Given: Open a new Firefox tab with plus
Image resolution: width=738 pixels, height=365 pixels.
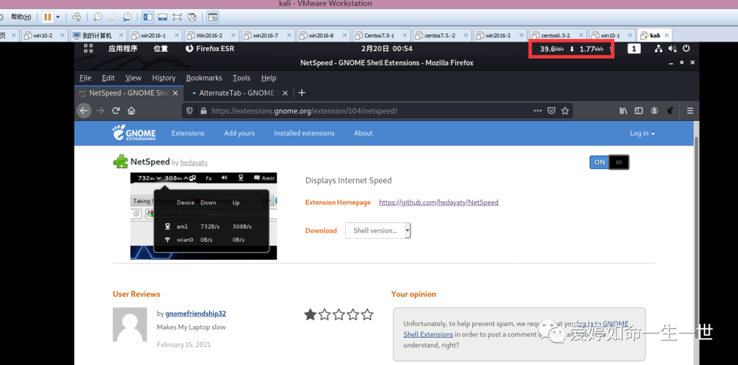Looking at the screenshot, I should click(x=302, y=93).
